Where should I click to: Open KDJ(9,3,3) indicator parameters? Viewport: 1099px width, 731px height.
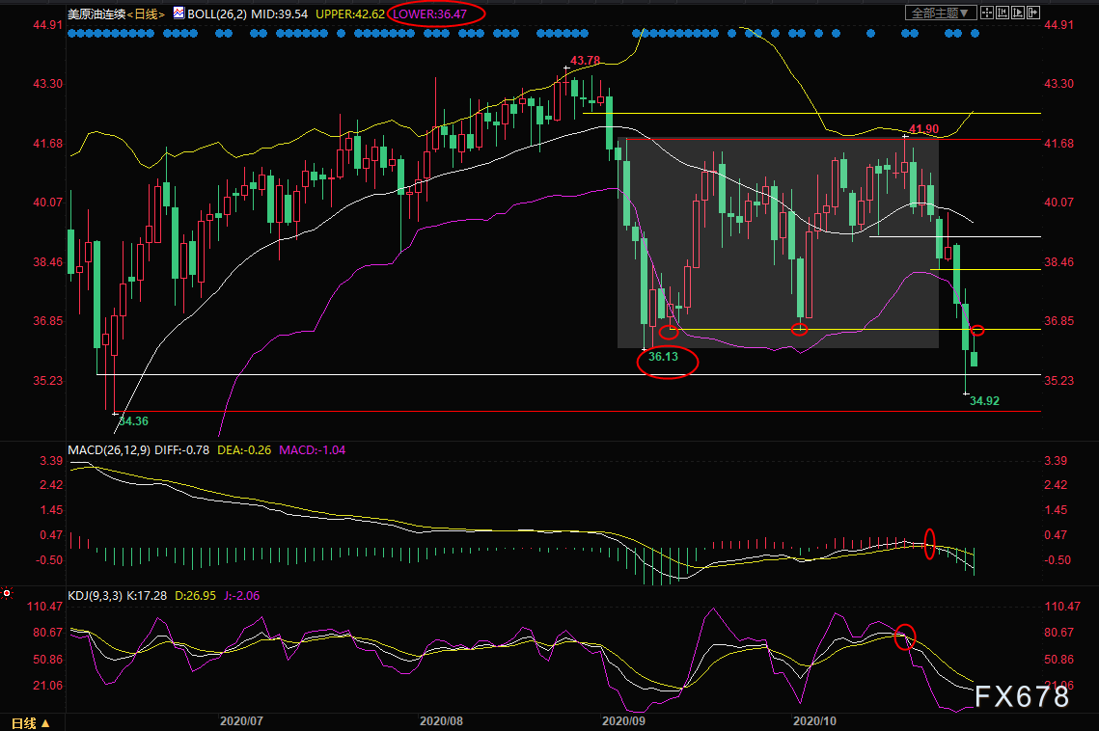(95, 596)
